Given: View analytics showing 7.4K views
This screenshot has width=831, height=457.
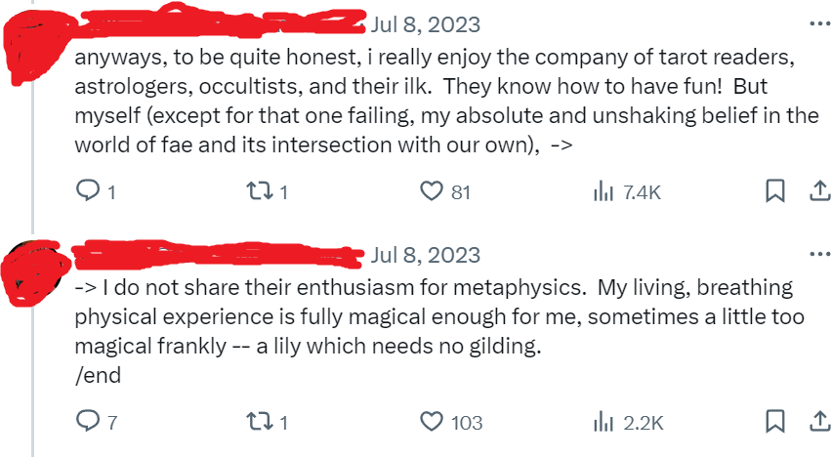Looking at the screenshot, I should point(628,192).
